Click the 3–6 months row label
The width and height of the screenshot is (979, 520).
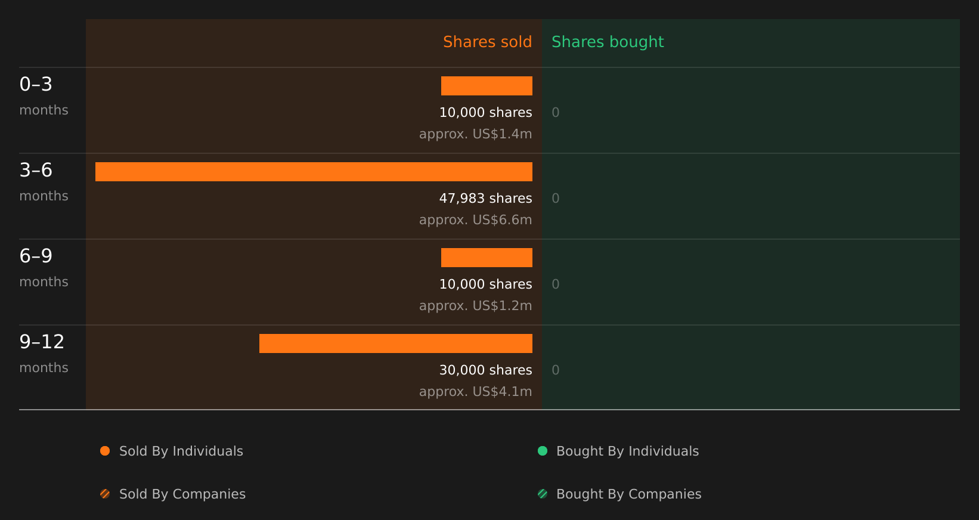[x=44, y=182]
